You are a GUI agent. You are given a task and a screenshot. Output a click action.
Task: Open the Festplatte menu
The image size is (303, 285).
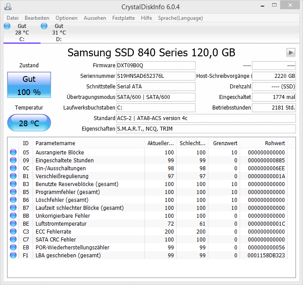coord(123,18)
